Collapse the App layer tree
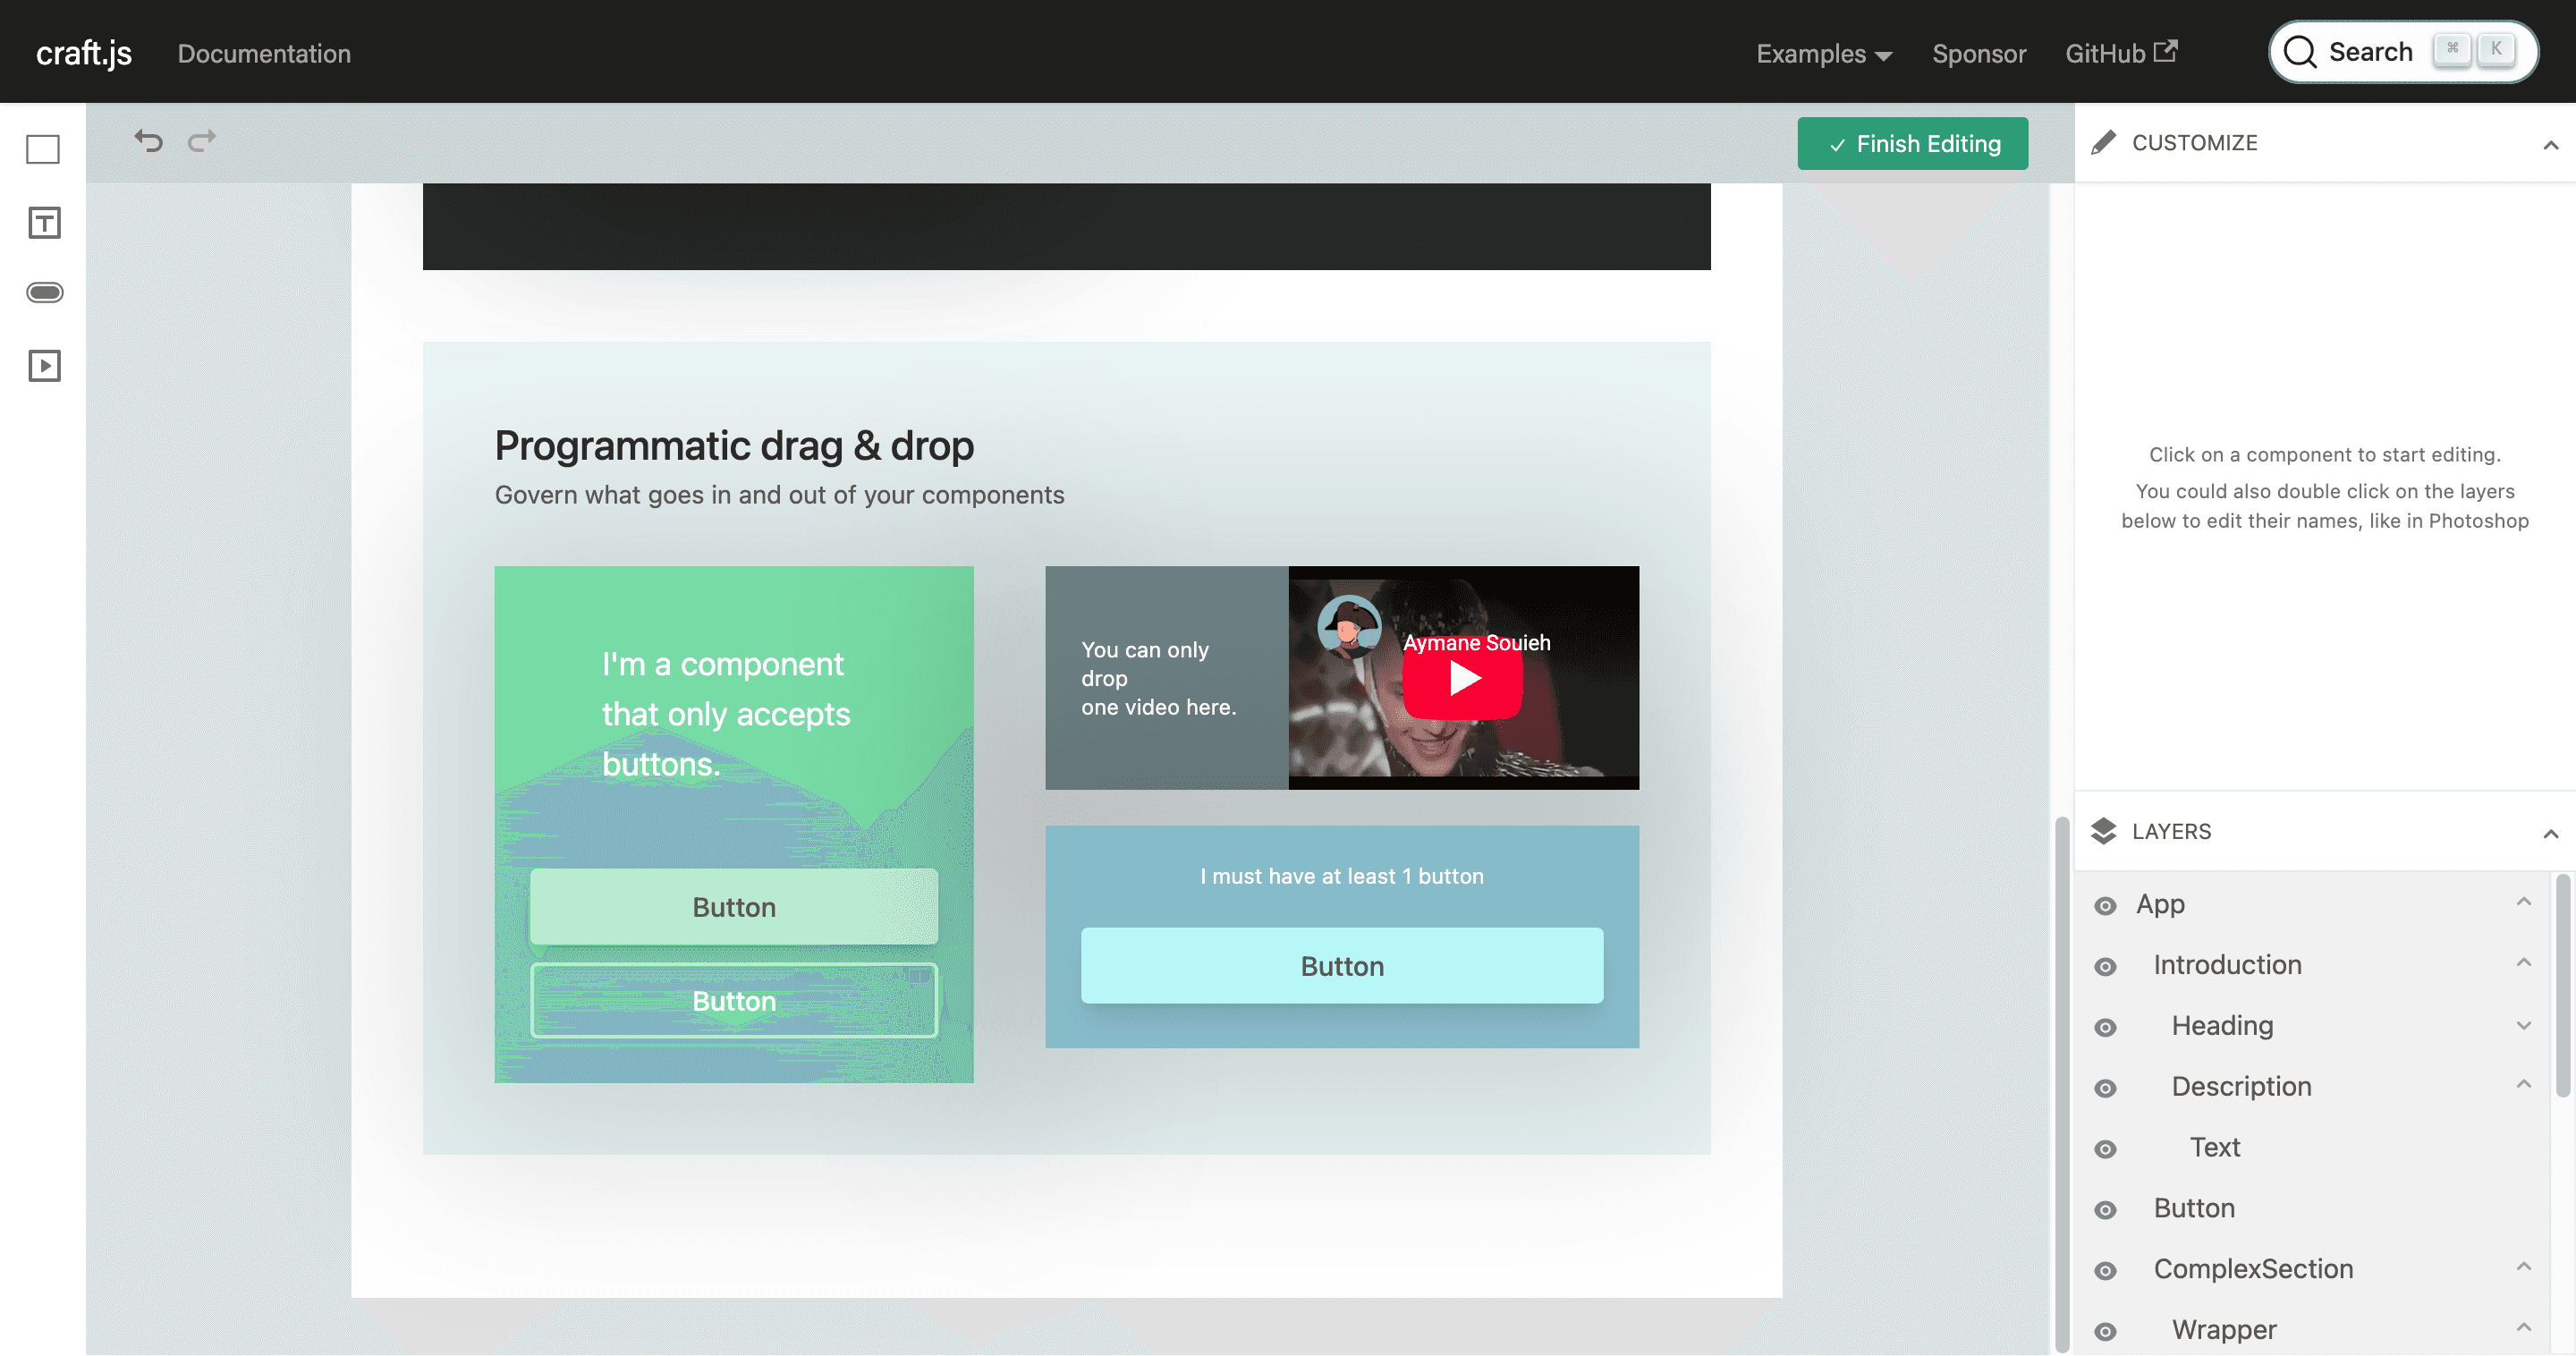 2524,902
